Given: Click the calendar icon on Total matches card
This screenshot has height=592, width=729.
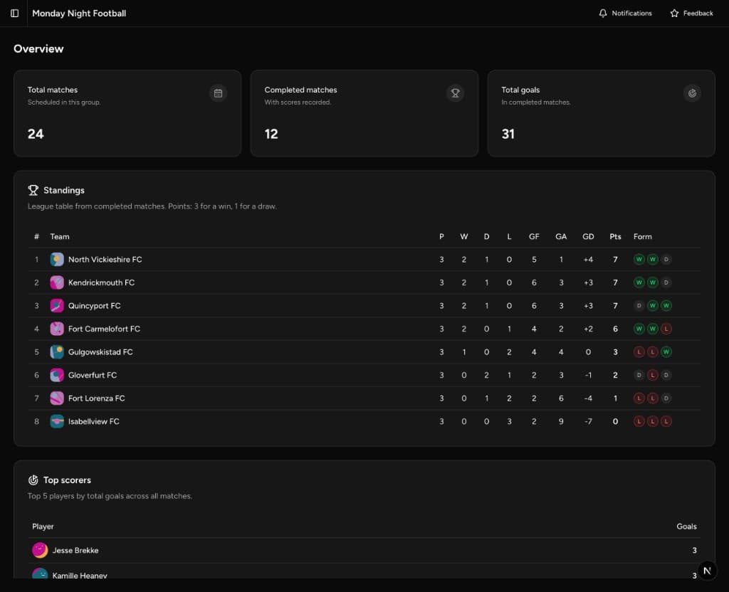Looking at the screenshot, I should 217,93.
